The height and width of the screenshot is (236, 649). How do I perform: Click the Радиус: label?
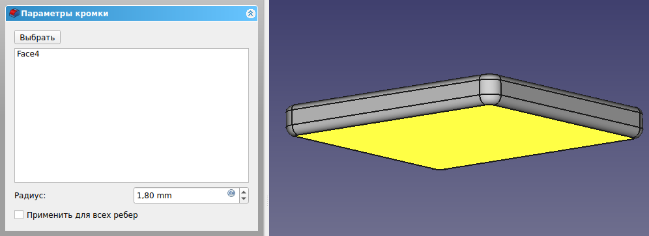click(30, 196)
